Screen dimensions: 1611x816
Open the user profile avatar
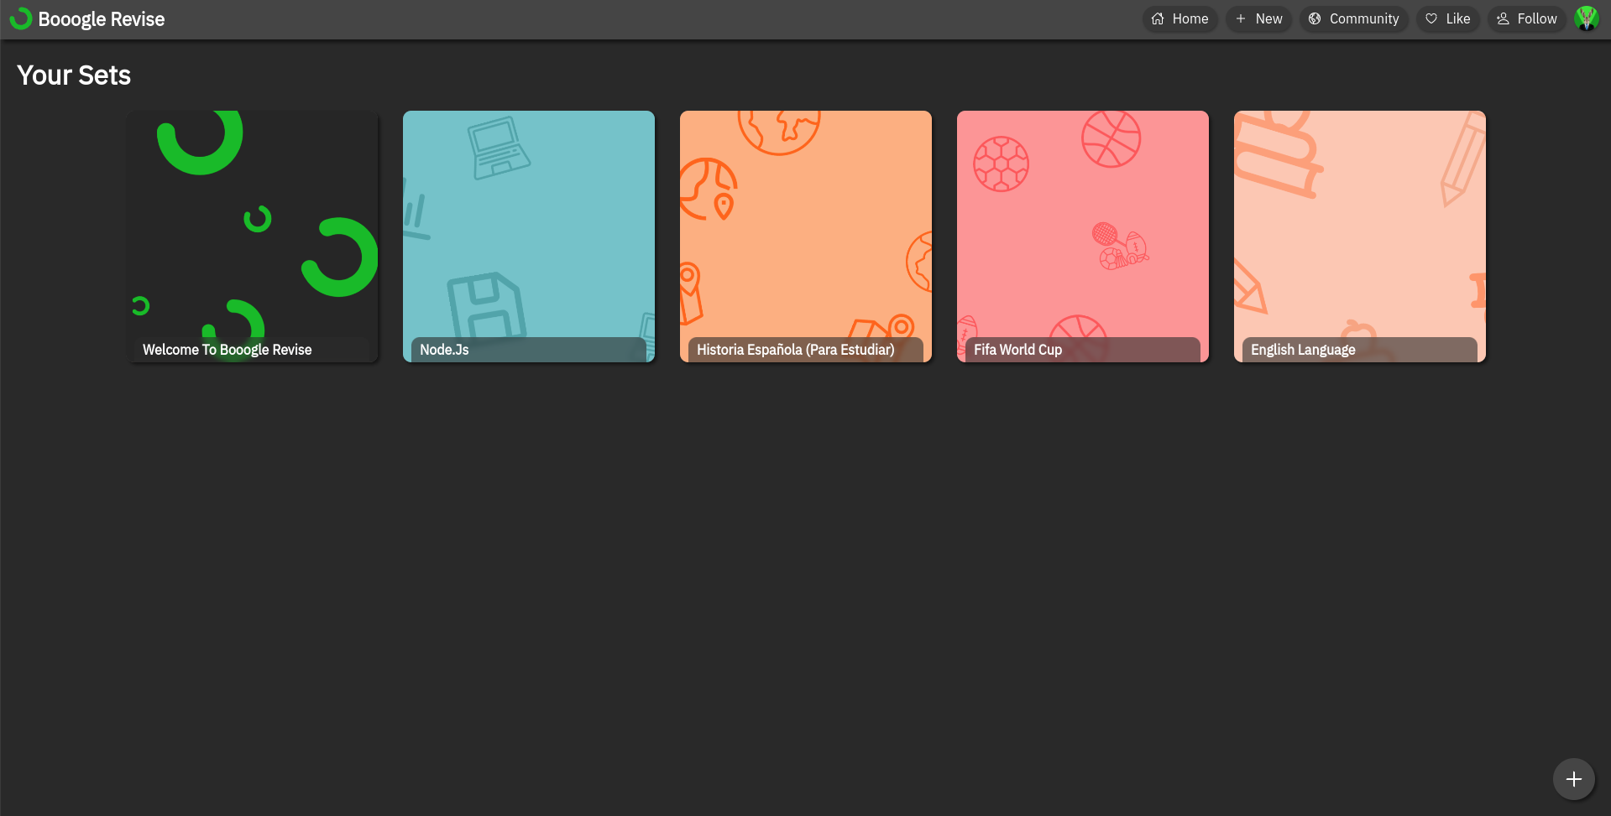click(x=1586, y=18)
